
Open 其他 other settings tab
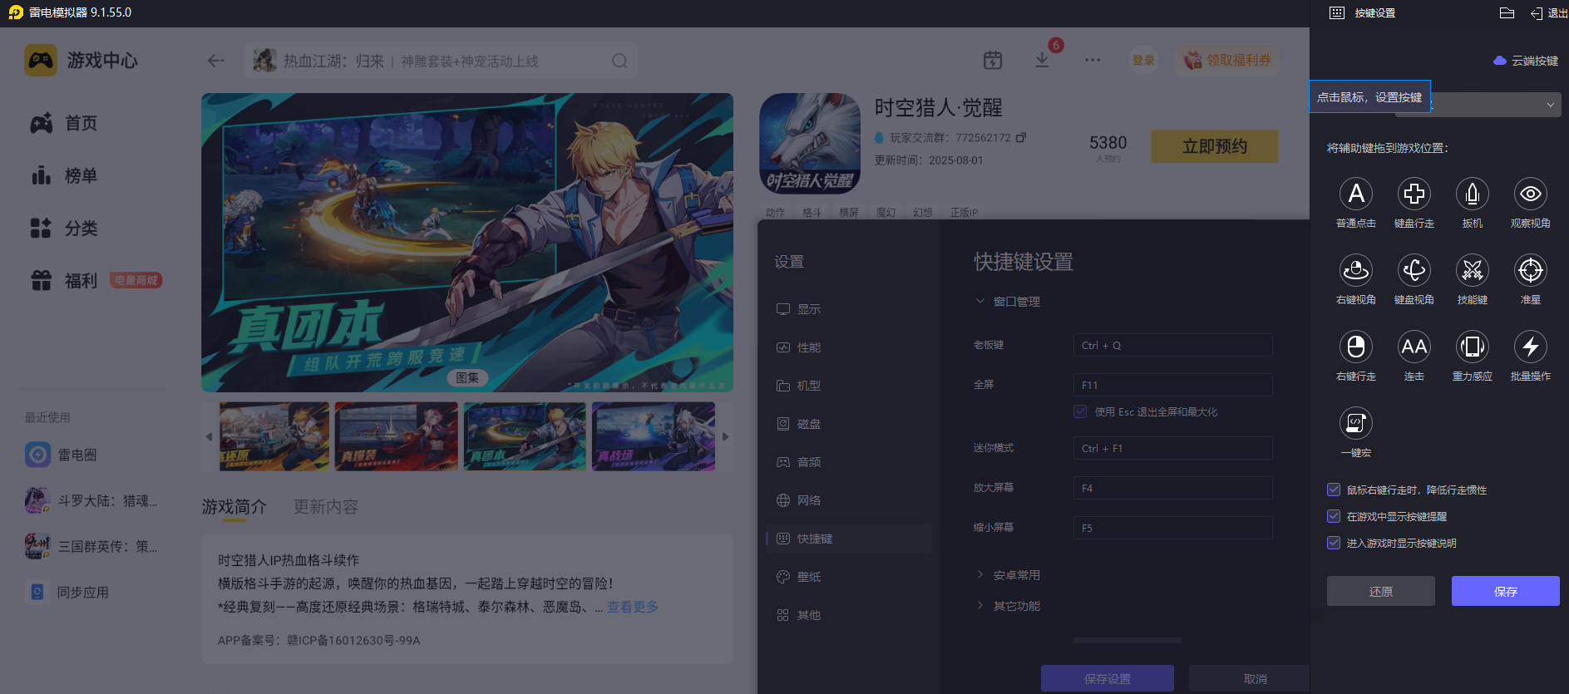pyautogui.click(x=848, y=615)
